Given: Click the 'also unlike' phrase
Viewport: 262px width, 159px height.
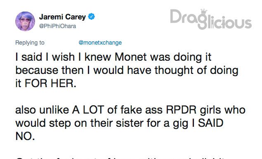Looking at the screenshot, I should 42,110.
